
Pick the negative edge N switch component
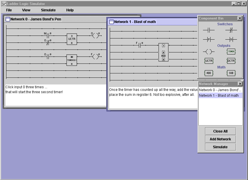231,39
